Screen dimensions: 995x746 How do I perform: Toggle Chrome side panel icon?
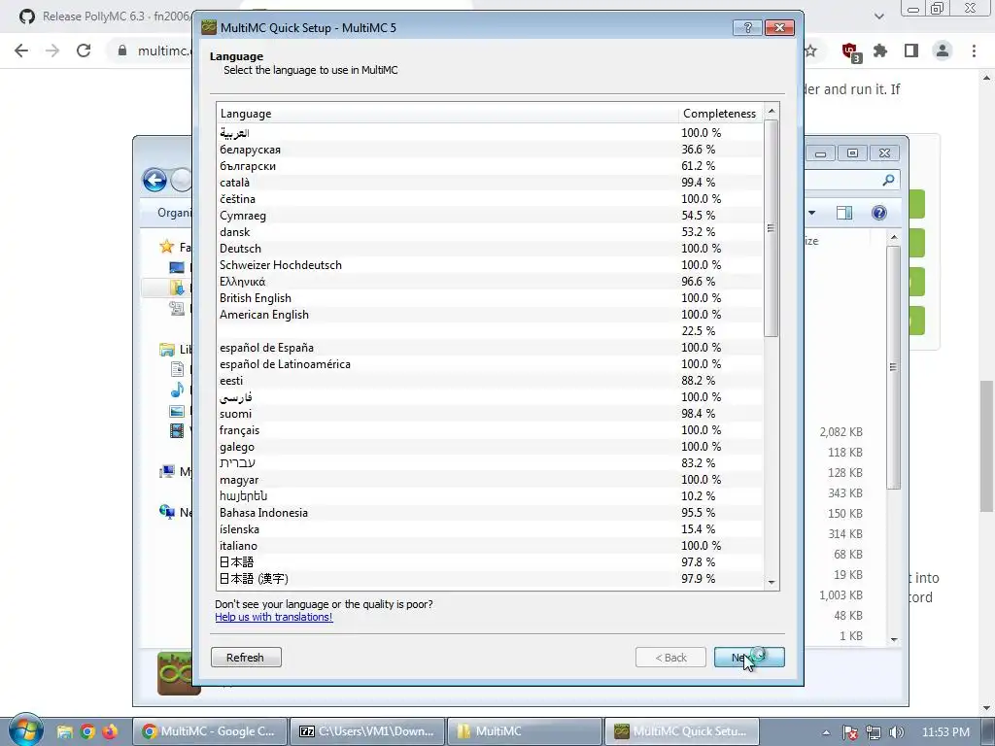pyautogui.click(x=911, y=51)
